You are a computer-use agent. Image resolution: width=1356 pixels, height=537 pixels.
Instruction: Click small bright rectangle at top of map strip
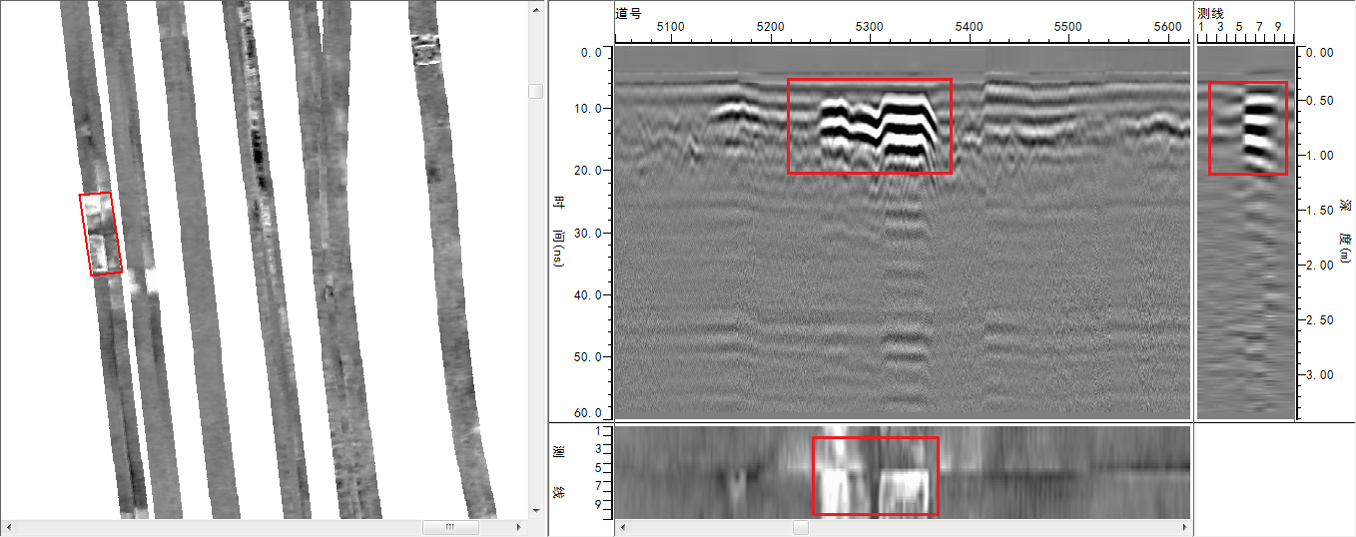(425, 49)
